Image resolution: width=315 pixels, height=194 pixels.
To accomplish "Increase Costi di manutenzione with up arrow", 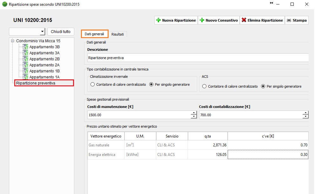I will pos(194,113).
